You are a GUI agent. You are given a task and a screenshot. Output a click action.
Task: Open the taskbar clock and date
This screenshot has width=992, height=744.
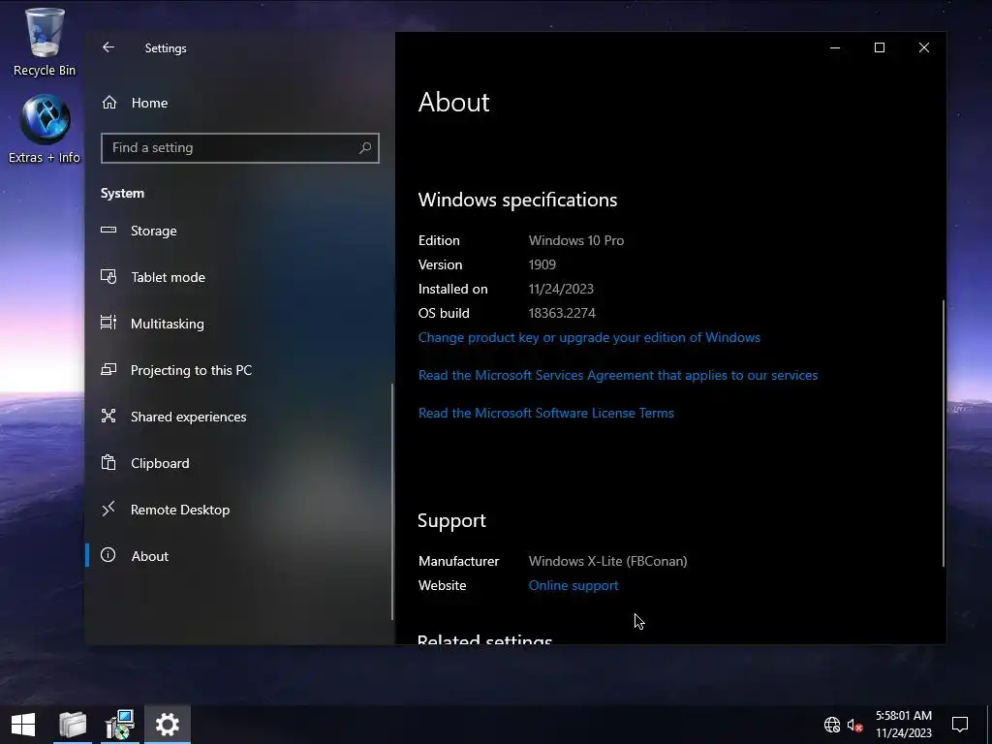[x=904, y=725]
